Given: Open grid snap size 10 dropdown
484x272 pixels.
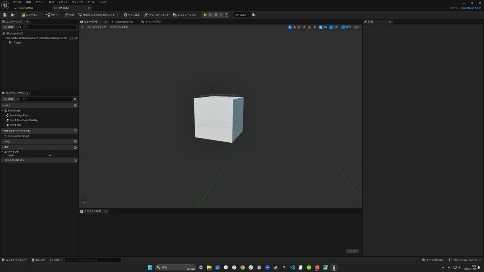Looking at the screenshot, I should pos(325,27).
